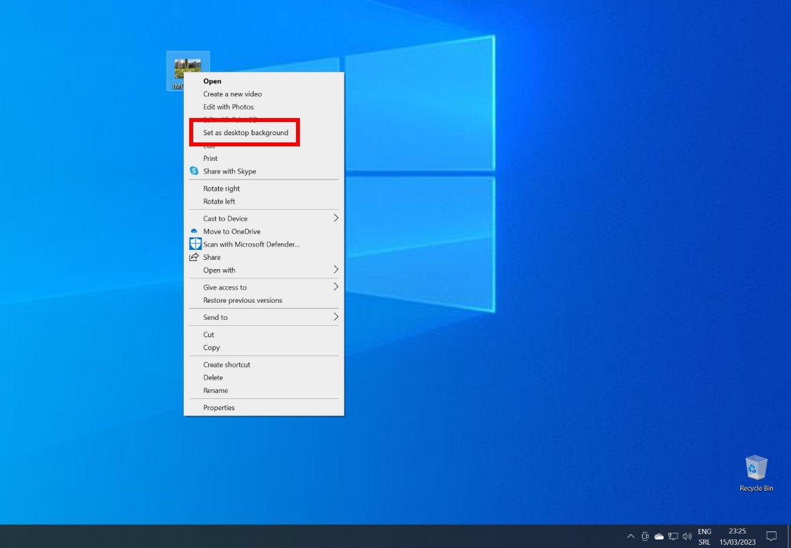Switch the ENG SRL input language indicator
This screenshot has width=791, height=548.
pos(705,536)
